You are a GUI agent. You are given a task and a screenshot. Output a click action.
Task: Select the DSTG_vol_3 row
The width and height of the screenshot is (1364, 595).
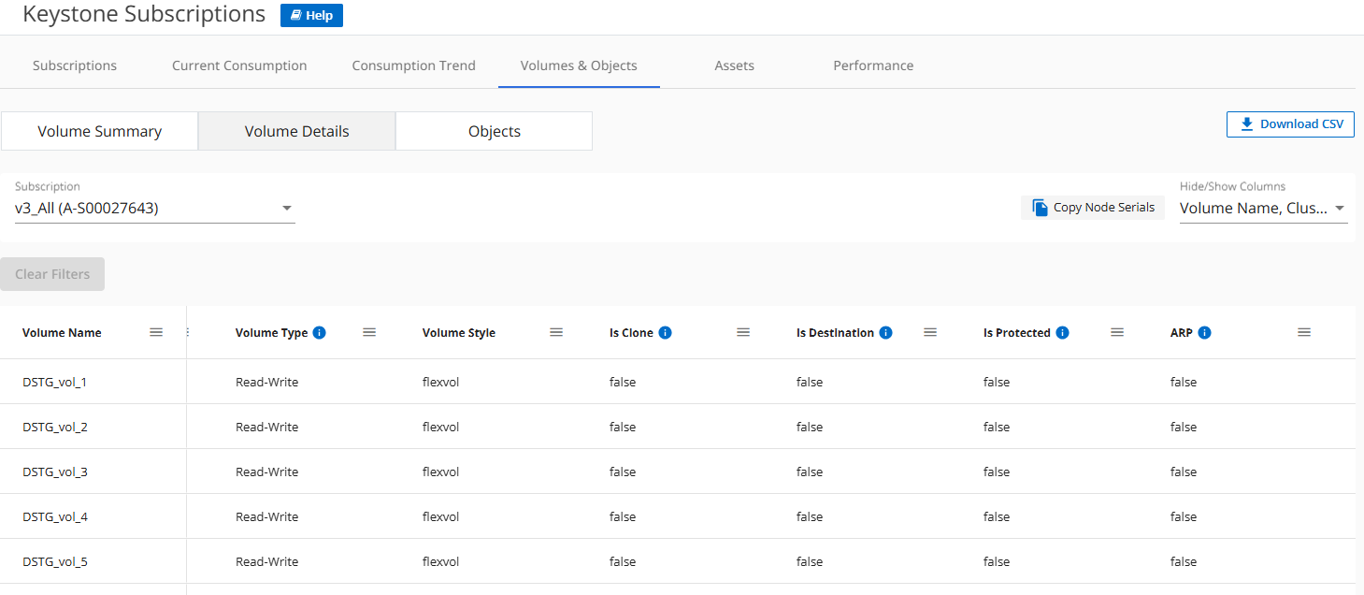[x=55, y=472]
